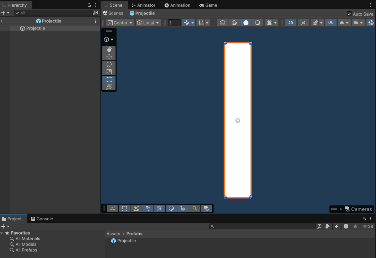Choose the shaded draw mode sphere icon
Image resolution: width=376 pixels, height=258 pixels.
(x=258, y=23)
